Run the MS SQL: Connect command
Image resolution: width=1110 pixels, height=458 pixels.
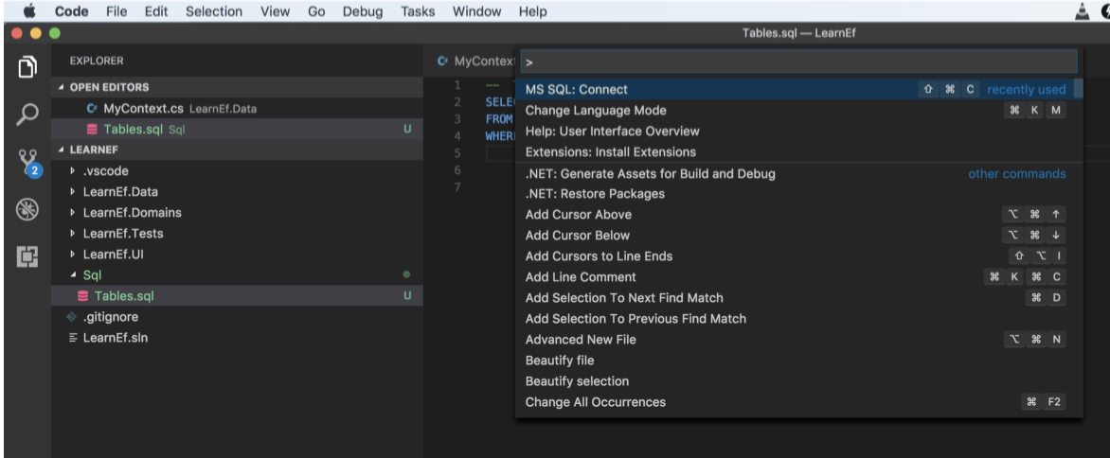(x=795, y=90)
